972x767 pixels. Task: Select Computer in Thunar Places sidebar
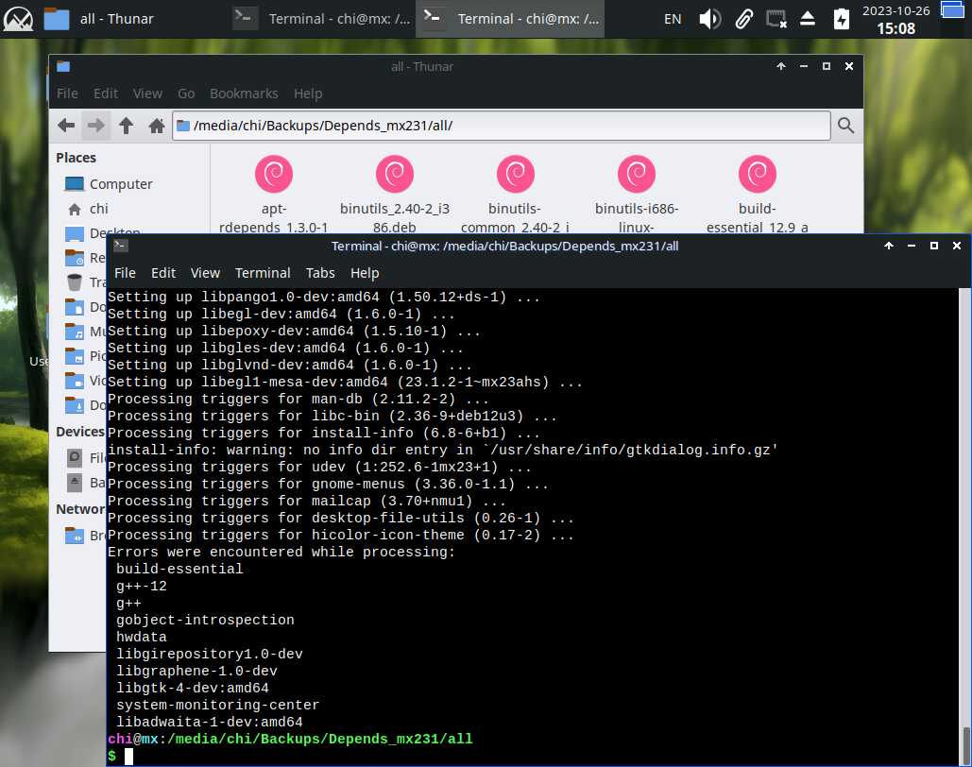coord(109,184)
